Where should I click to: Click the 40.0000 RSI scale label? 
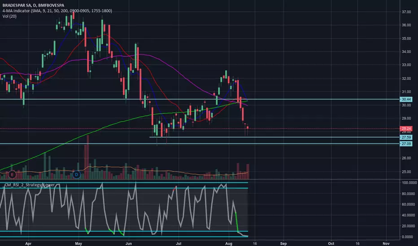409,215
